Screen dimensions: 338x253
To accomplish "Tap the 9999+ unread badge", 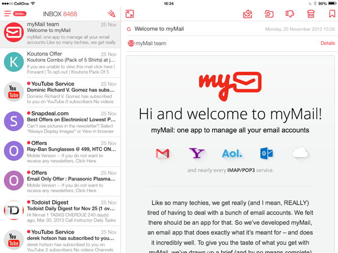I will coord(20,13).
